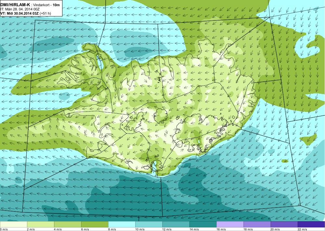This screenshot has width=325, height=231.
Task: Select the '4 m/s' legend label
Action: [58, 229]
